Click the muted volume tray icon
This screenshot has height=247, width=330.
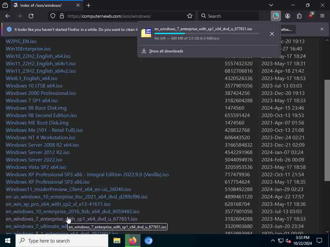pos(288,241)
